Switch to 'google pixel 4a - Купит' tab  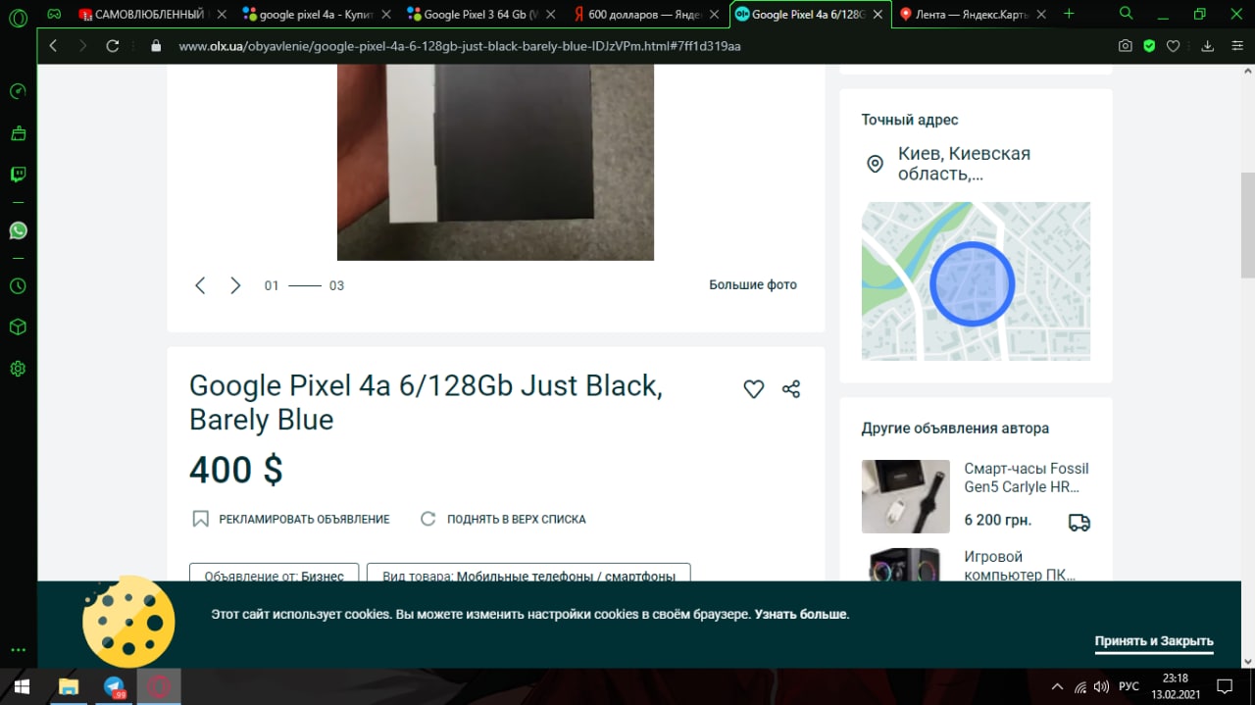click(316, 15)
